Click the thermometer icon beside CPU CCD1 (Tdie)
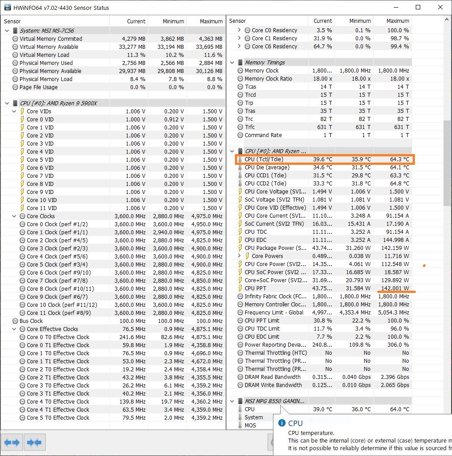 point(240,175)
